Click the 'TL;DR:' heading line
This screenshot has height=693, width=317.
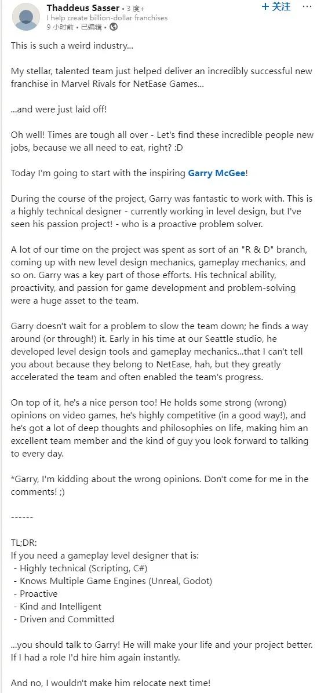point(24,542)
